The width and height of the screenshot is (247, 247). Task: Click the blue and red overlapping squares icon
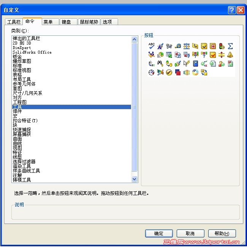click(178, 72)
